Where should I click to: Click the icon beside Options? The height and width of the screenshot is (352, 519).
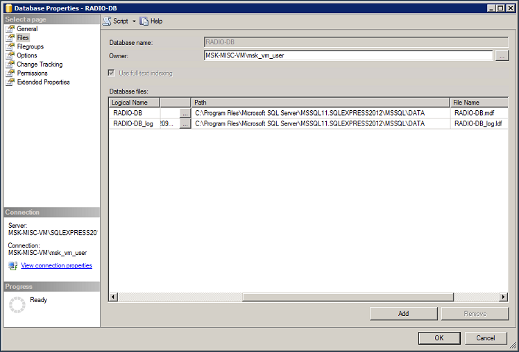click(x=10, y=55)
